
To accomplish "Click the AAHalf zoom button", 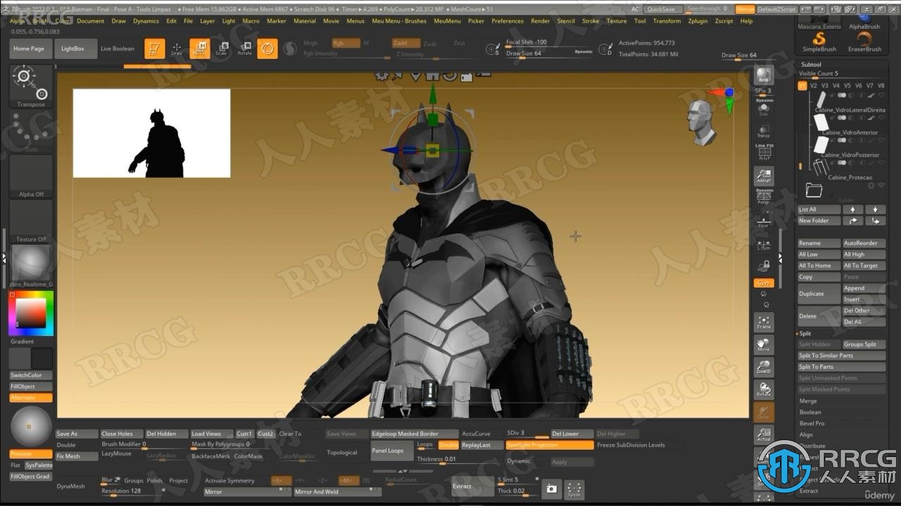I will [764, 176].
